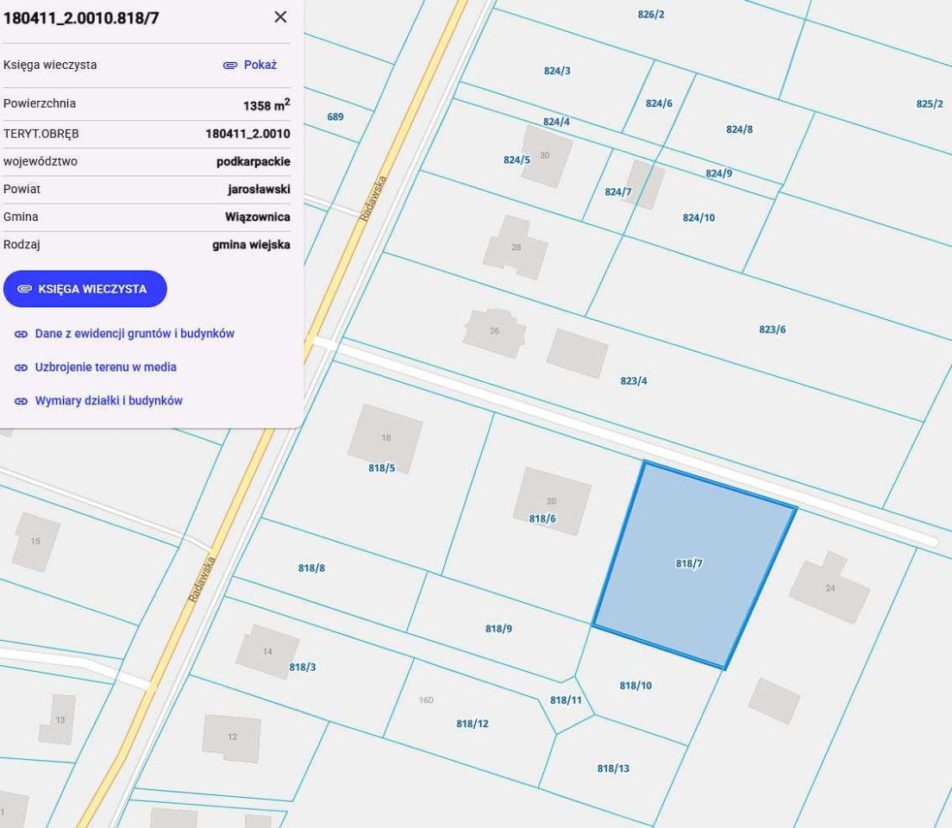Viewport: 952px width, 828px height.
Task: Click parcel label 824/3
Action: [557, 71]
